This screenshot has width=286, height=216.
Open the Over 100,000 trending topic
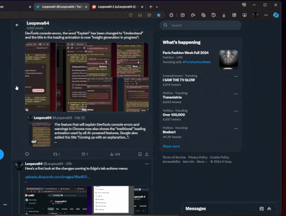pyautogui.click(x=174, y=115)
